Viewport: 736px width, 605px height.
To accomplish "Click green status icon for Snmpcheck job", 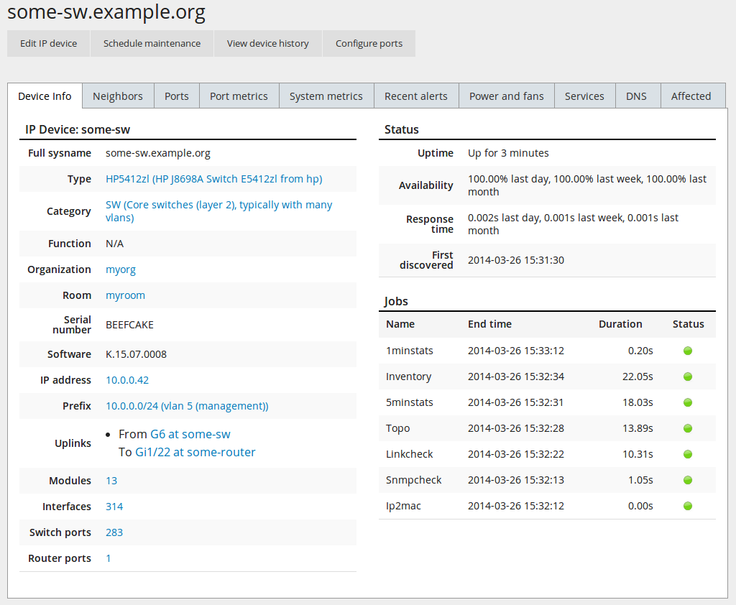I will (687, 480).
